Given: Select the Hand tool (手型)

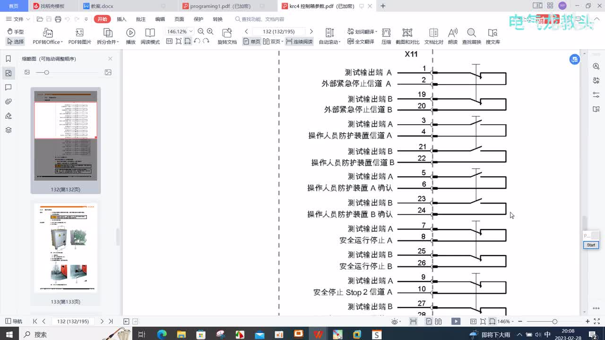Looking at the screenshot, I should tap(16, 32).
